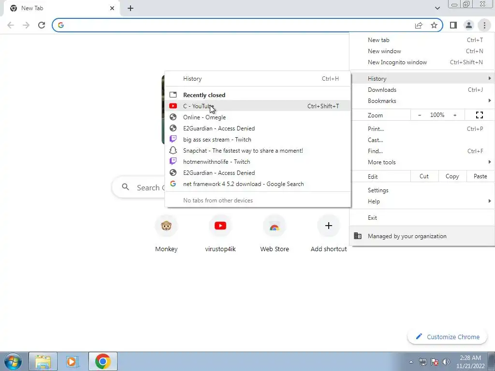Open the Web Store shortcut
Image resolution: width=495 pixels, height=371 pixels.
(275, 234)
